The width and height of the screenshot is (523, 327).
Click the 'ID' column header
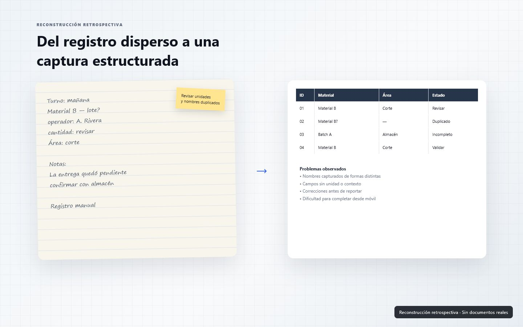click(x=305, y=95)
